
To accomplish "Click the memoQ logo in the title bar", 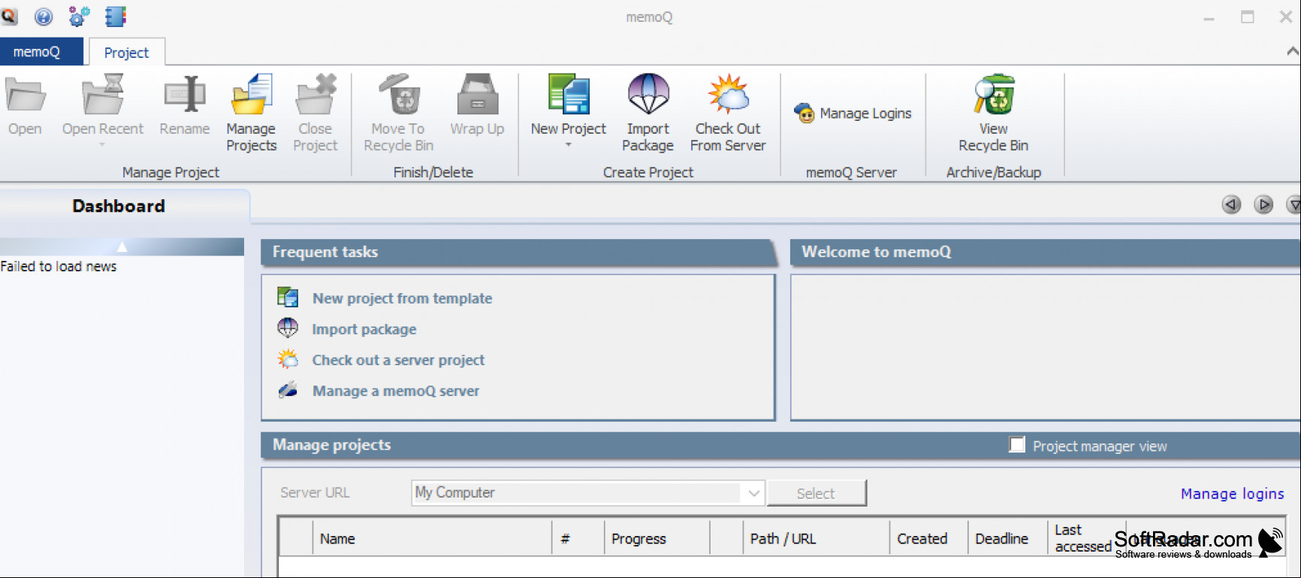I will tap(9, 16).
